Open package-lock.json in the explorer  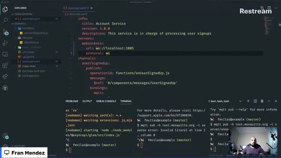[x=34, y=71]
